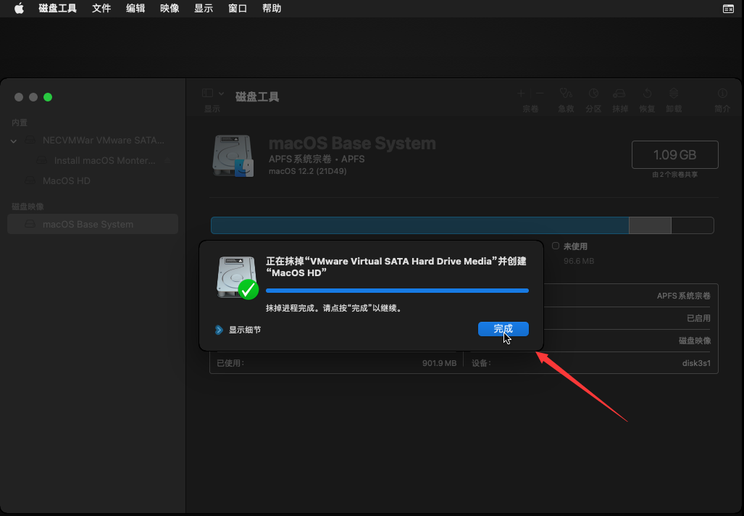Click the 急救 first aid icon
Viewport: 744px width, 516px height.
[x=566, y=93]
